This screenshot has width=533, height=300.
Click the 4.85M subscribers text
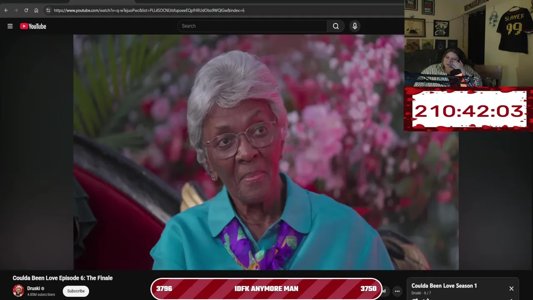41,295
